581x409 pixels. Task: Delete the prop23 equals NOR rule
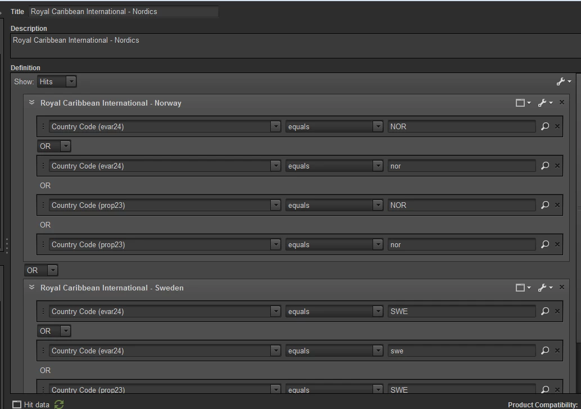click(557, 205)
